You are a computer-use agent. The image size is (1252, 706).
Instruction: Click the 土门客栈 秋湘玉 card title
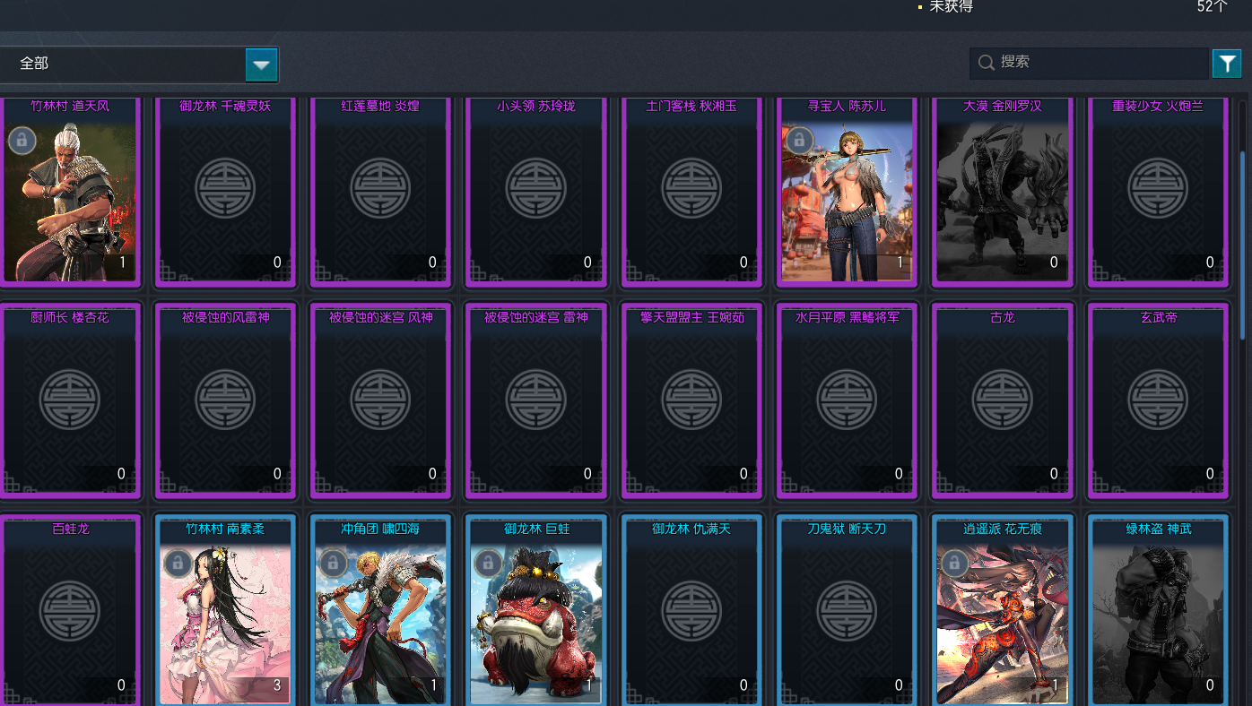click(x=691, y=106)
